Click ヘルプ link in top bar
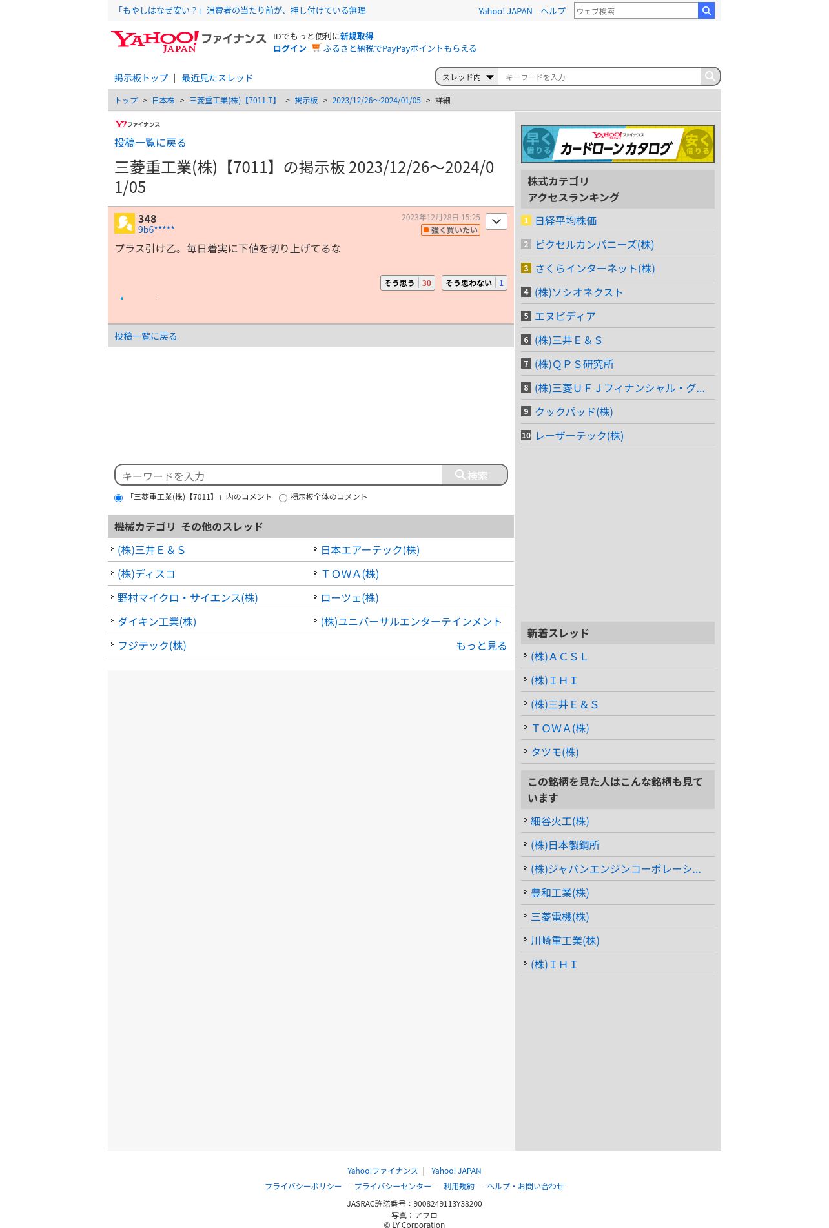The height and width of the screenshot is (1228, 829). coord(553,11)
